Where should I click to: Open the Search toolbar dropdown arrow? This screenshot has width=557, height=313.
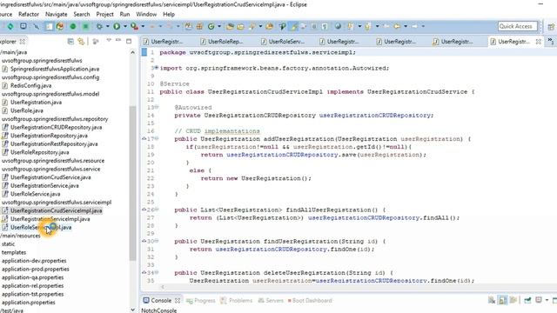coord(260,26)
